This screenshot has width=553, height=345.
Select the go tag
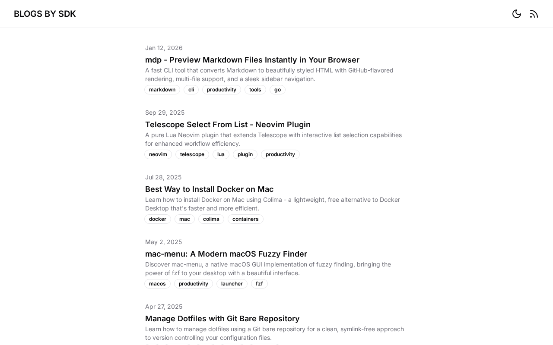(x=277, y=90)
